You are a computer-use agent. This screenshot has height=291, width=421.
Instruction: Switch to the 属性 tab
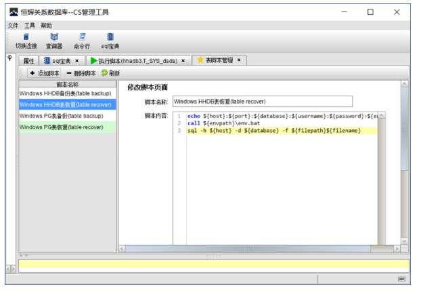point(28,61)
